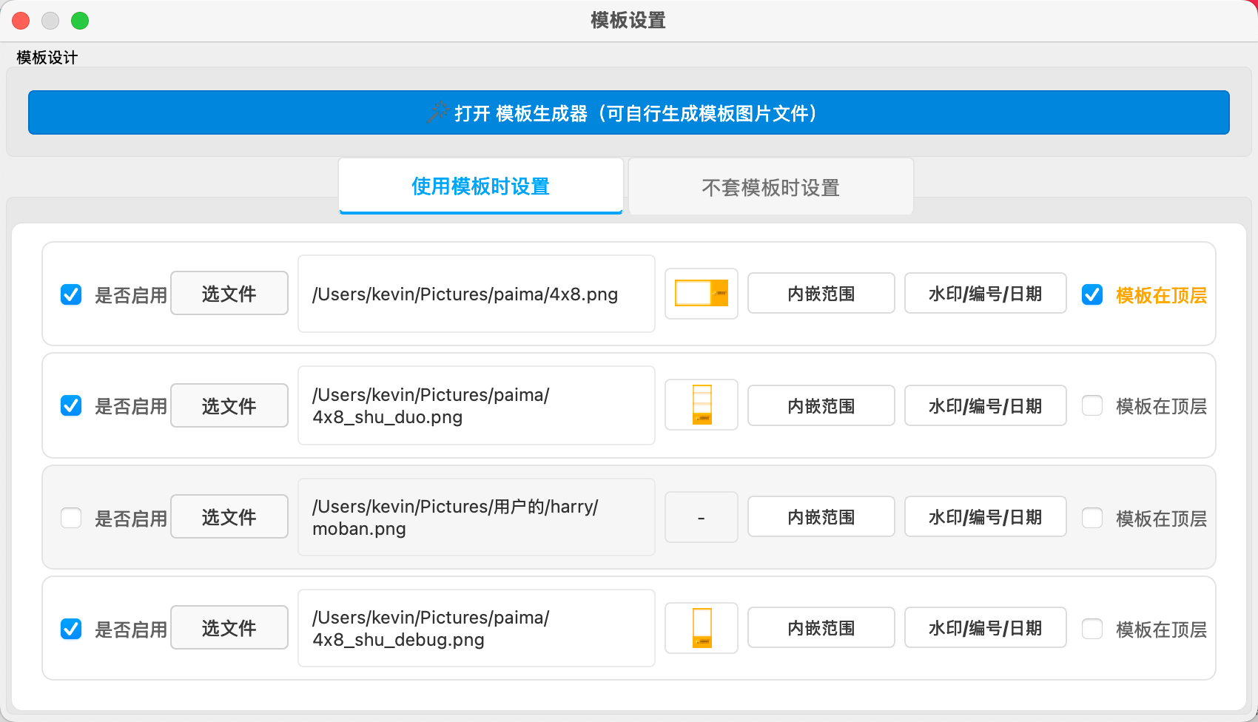Toggle 模板在顶层 for the 4x8_shu_duo.png row
The image size is (1258, 722).
tap(1092, 405)
